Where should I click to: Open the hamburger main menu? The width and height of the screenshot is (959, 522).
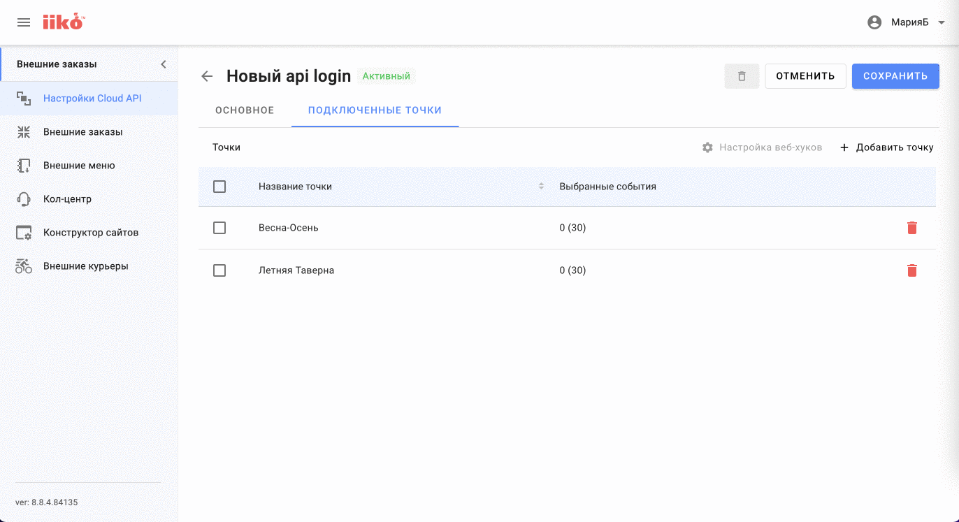[x=24, y=22]
